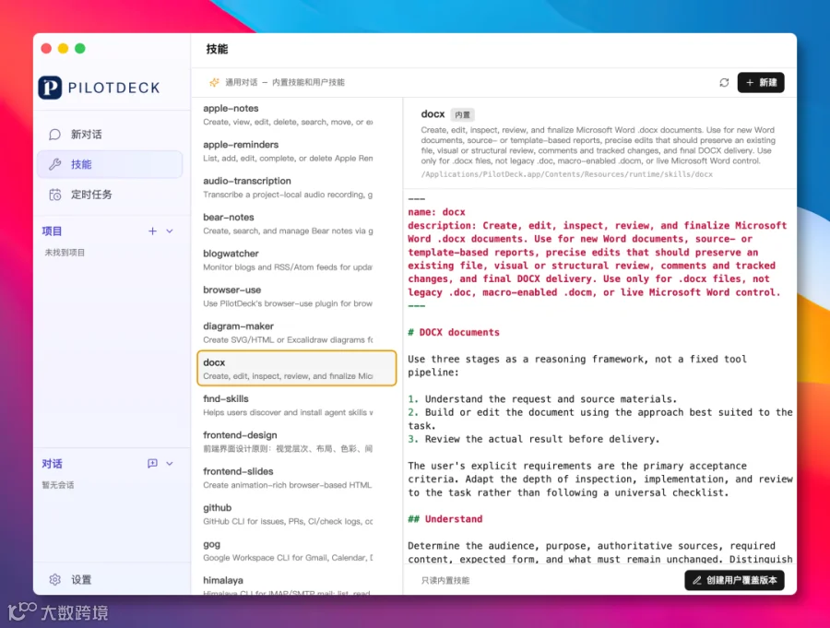Click the 新建 button
This screenshot has width=830, height=628.
click(x=761, y=83)
